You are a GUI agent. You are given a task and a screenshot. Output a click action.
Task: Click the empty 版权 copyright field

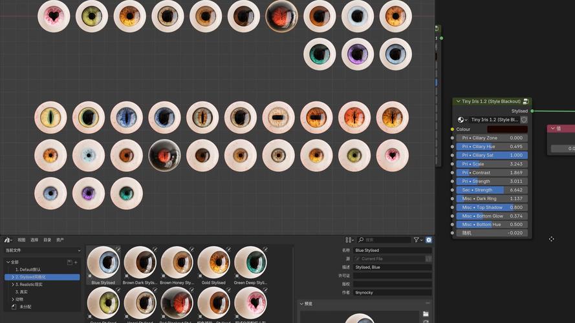(393, 284)
